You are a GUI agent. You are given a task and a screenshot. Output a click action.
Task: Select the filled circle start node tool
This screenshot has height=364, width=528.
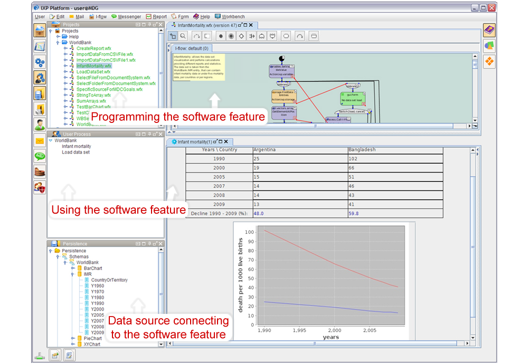pos(221,36)
